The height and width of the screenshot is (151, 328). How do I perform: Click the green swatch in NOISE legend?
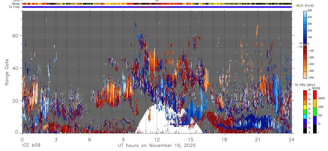click(x=315, y=112)
